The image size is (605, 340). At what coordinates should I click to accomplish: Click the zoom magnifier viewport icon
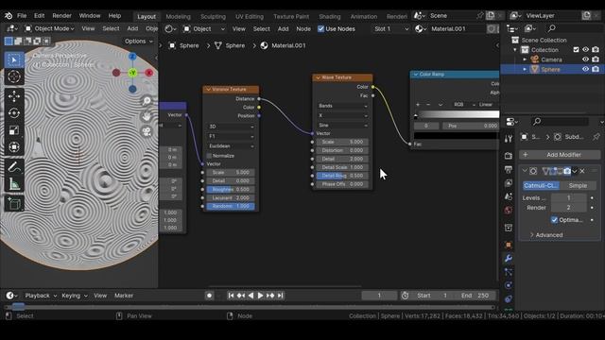click(147, 101)
